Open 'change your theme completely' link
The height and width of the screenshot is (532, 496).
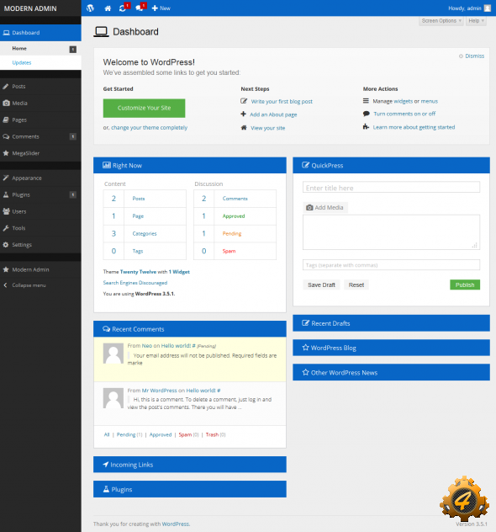(x=149, y=128)
